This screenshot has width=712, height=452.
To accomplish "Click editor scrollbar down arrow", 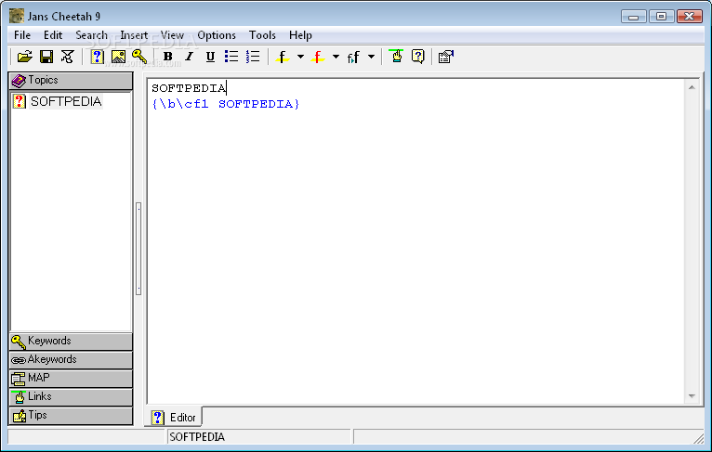I will (692, 396).
